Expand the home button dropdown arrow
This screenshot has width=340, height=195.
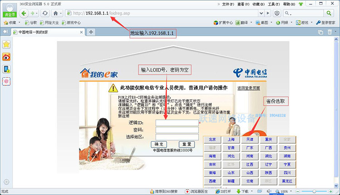click(x=61, y=14)
